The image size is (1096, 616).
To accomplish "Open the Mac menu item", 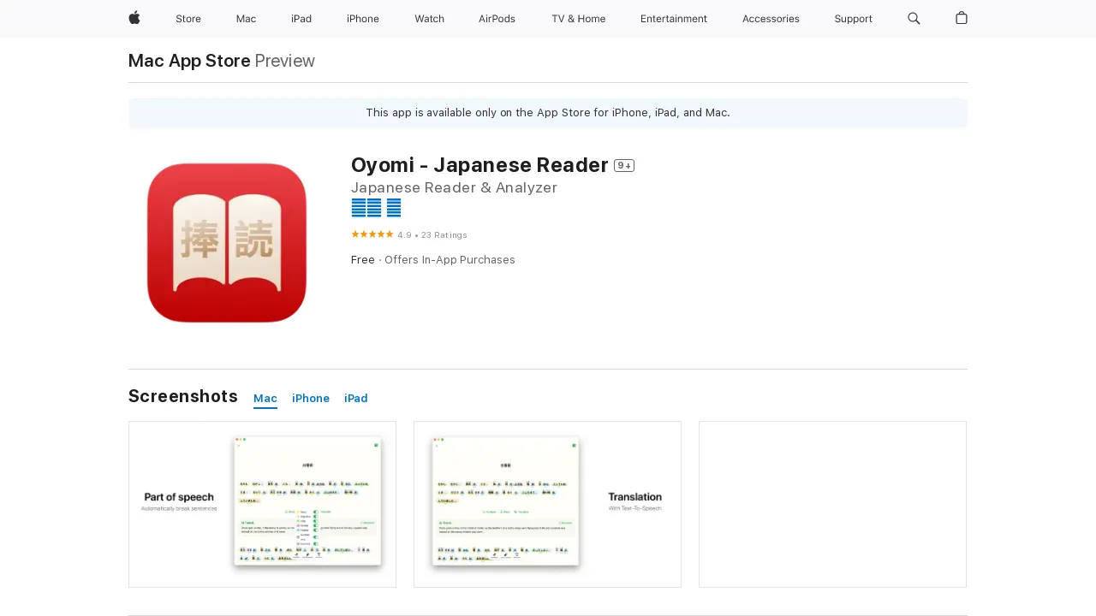I will (x=246, y=19).
